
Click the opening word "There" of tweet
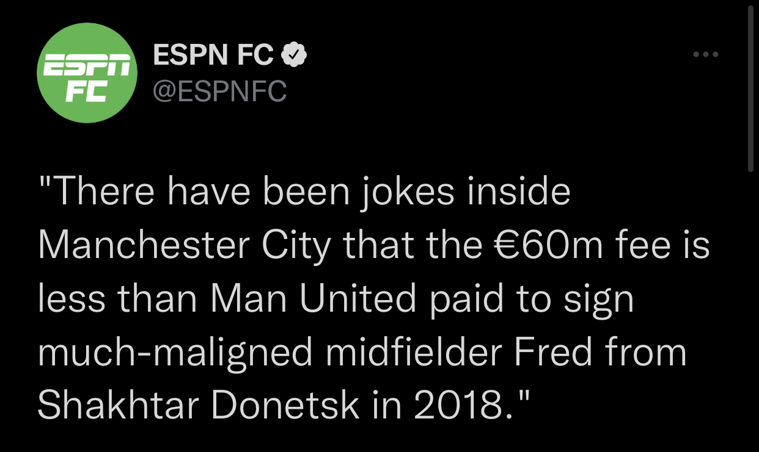[100, 192]
